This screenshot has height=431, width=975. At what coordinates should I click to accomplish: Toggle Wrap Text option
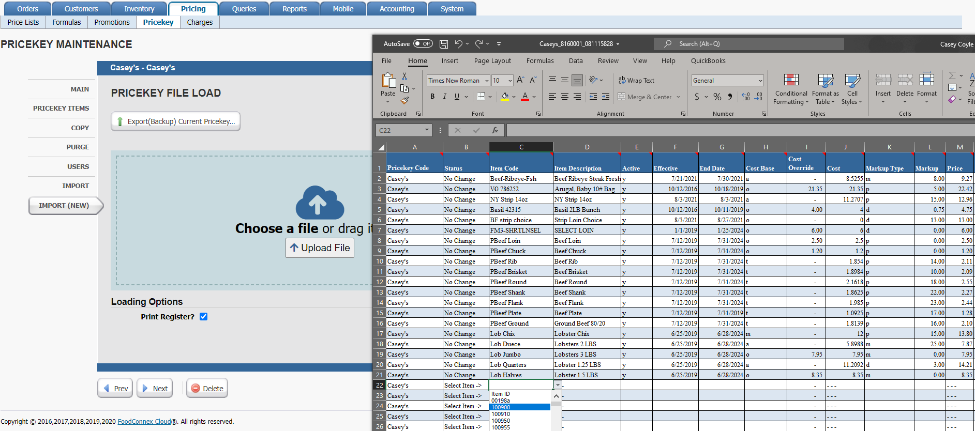(636, 81)
